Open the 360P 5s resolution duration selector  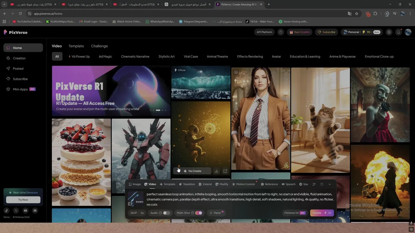click(137, 213)
